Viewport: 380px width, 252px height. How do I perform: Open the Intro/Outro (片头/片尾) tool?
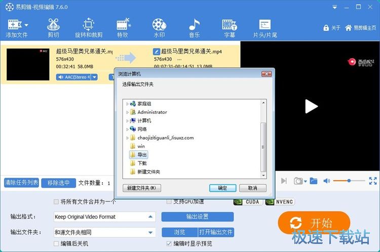(x=265, y=28)
